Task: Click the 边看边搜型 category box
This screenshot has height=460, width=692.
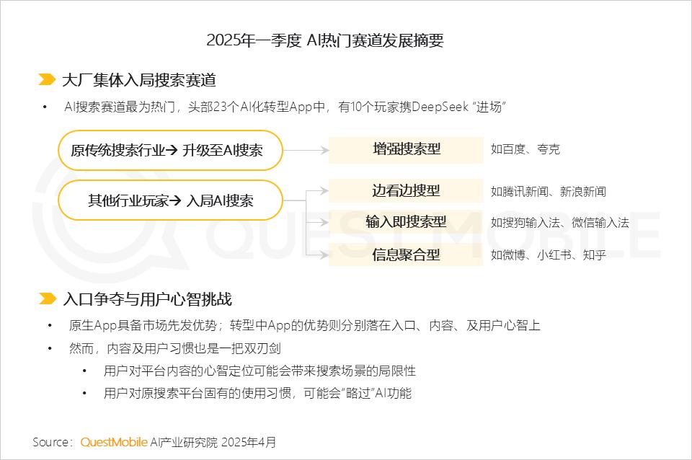Action: pyautogui.click(x=406, y=191)
